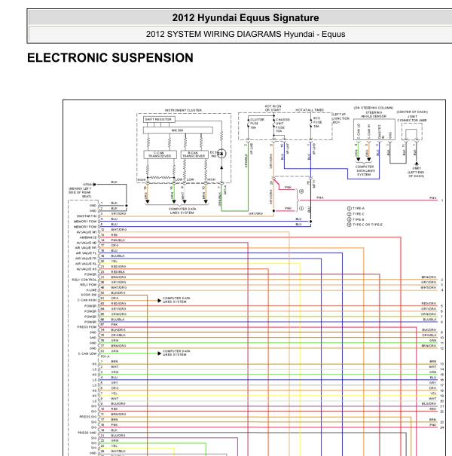This screenshot has height=456, width=452.
Task: Click the AMBIANCE pin label
Action: point(88,237)
